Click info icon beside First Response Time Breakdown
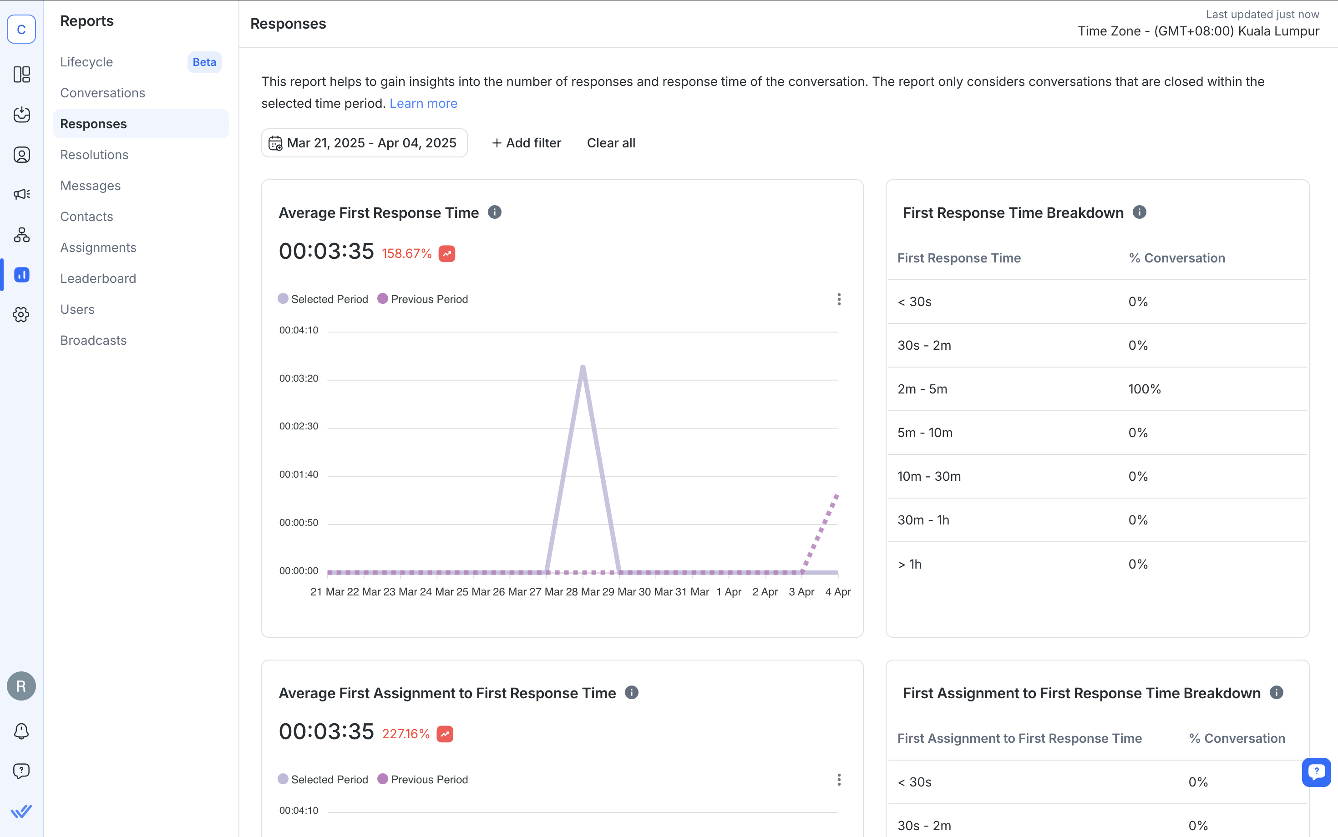 1139,212
